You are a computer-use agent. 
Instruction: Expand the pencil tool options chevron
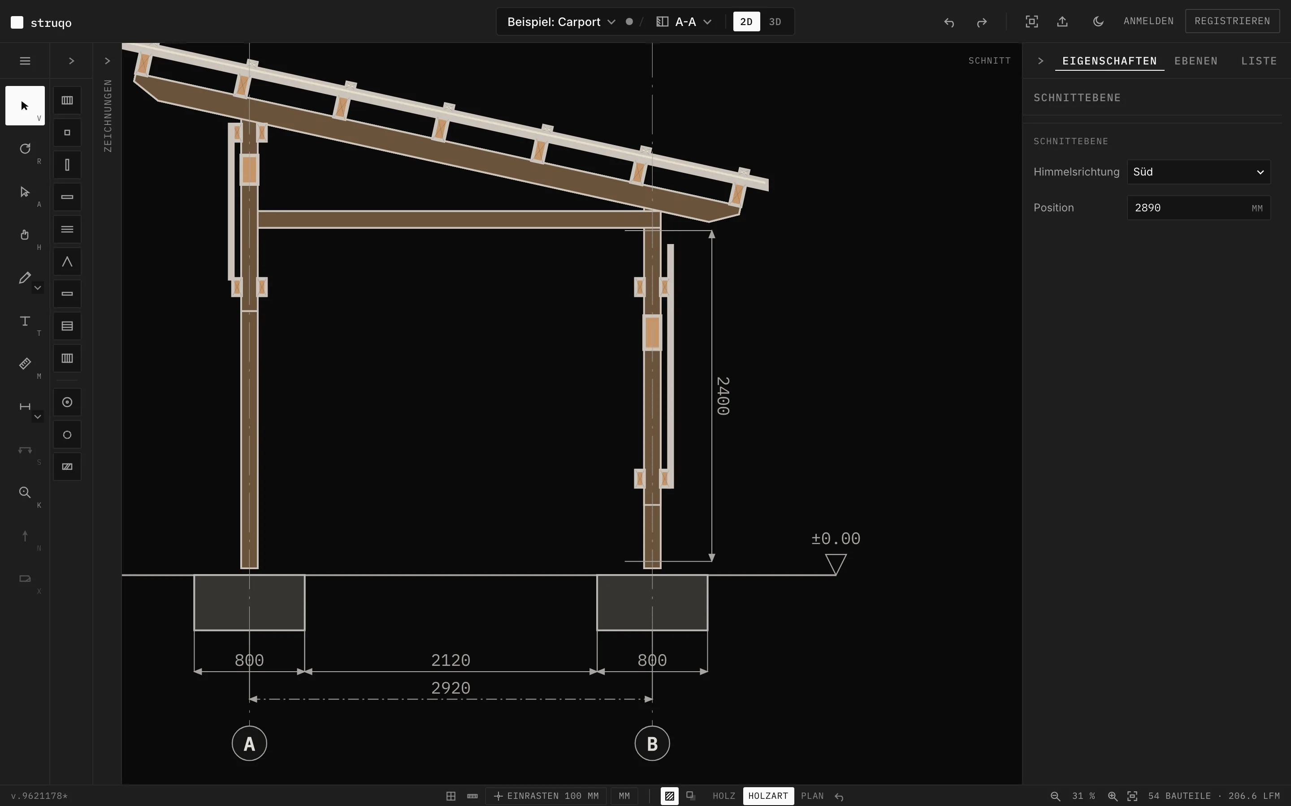coord(37,288)
